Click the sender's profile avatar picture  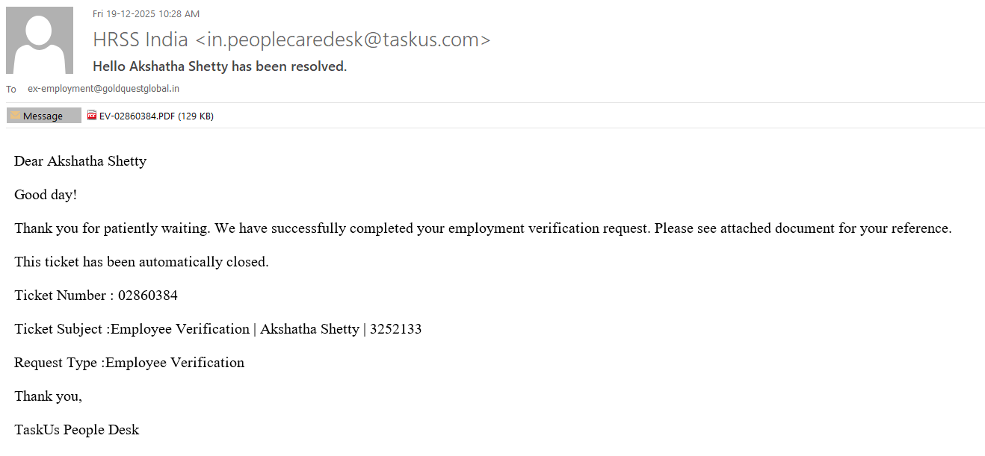[40, 40]
